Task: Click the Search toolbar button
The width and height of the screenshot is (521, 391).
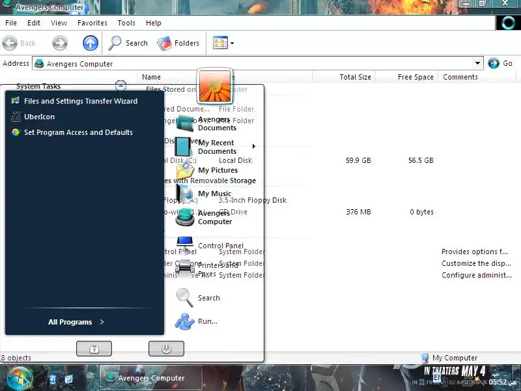Action: 128,43
